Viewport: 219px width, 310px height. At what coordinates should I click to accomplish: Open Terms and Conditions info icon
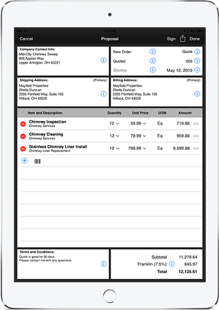click(104, 264)
